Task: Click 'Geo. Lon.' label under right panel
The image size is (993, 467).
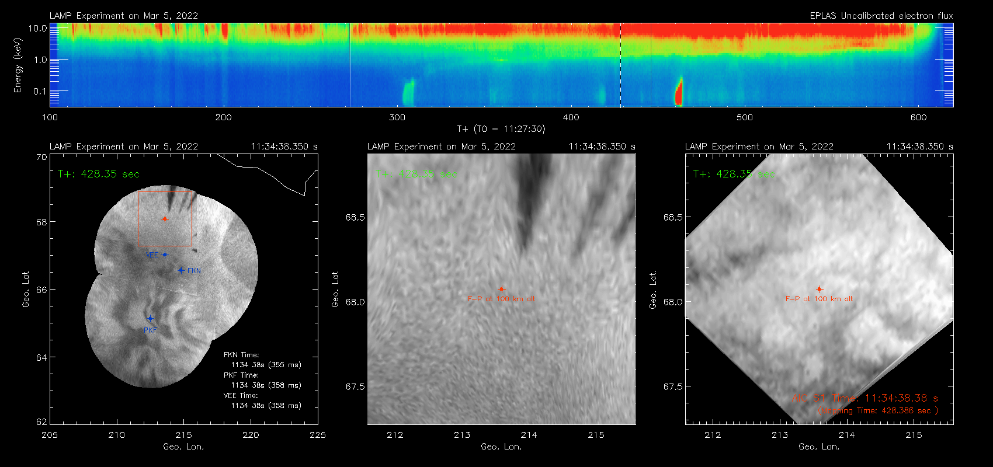Action: [x=820, y=447]
